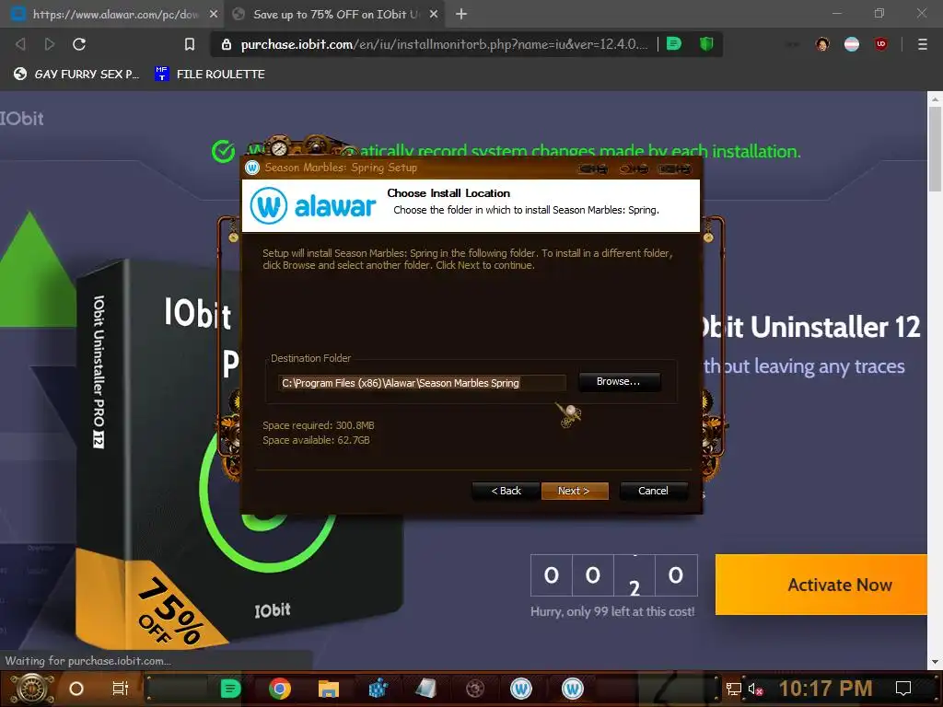Viewport: 943px width, 707px height.
Task: Click the '75% OFF' ribbon on the IObit box
Action: 170,612
